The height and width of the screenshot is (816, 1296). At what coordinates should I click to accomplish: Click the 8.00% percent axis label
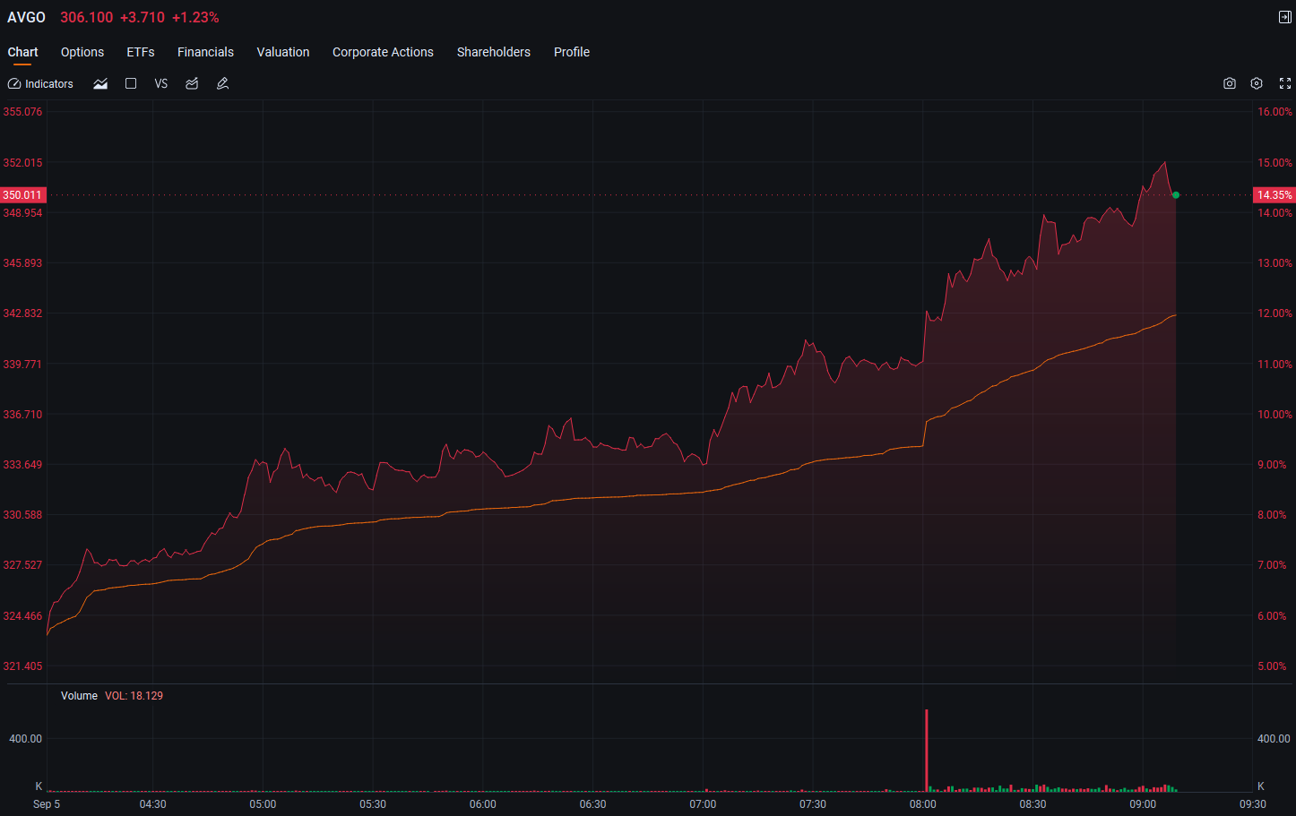pyautogui.click(x=1272, y=515)
